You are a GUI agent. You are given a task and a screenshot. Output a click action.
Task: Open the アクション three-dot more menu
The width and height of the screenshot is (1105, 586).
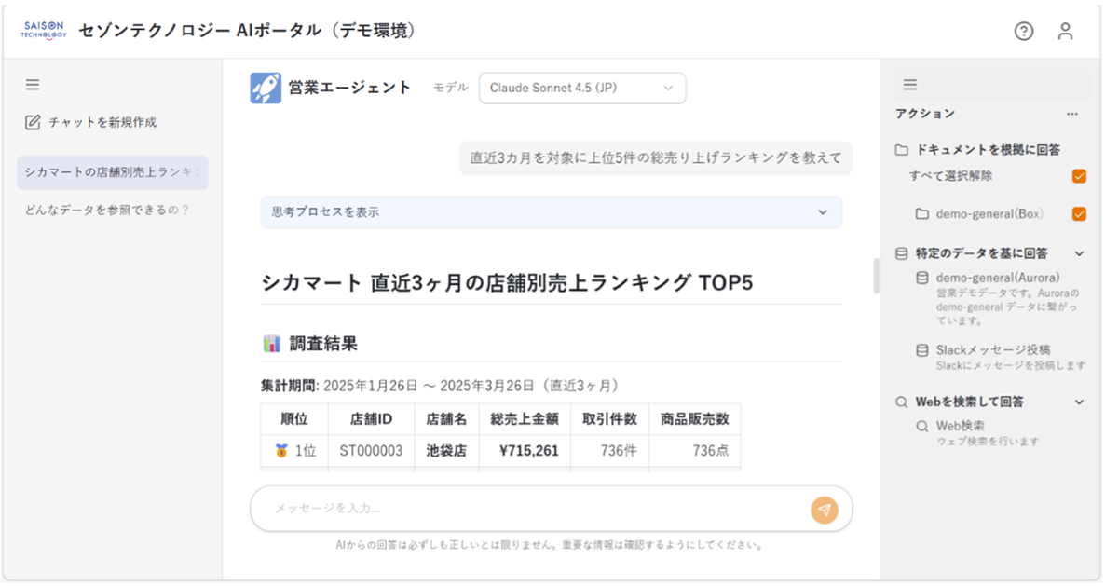pos(1071,114)
